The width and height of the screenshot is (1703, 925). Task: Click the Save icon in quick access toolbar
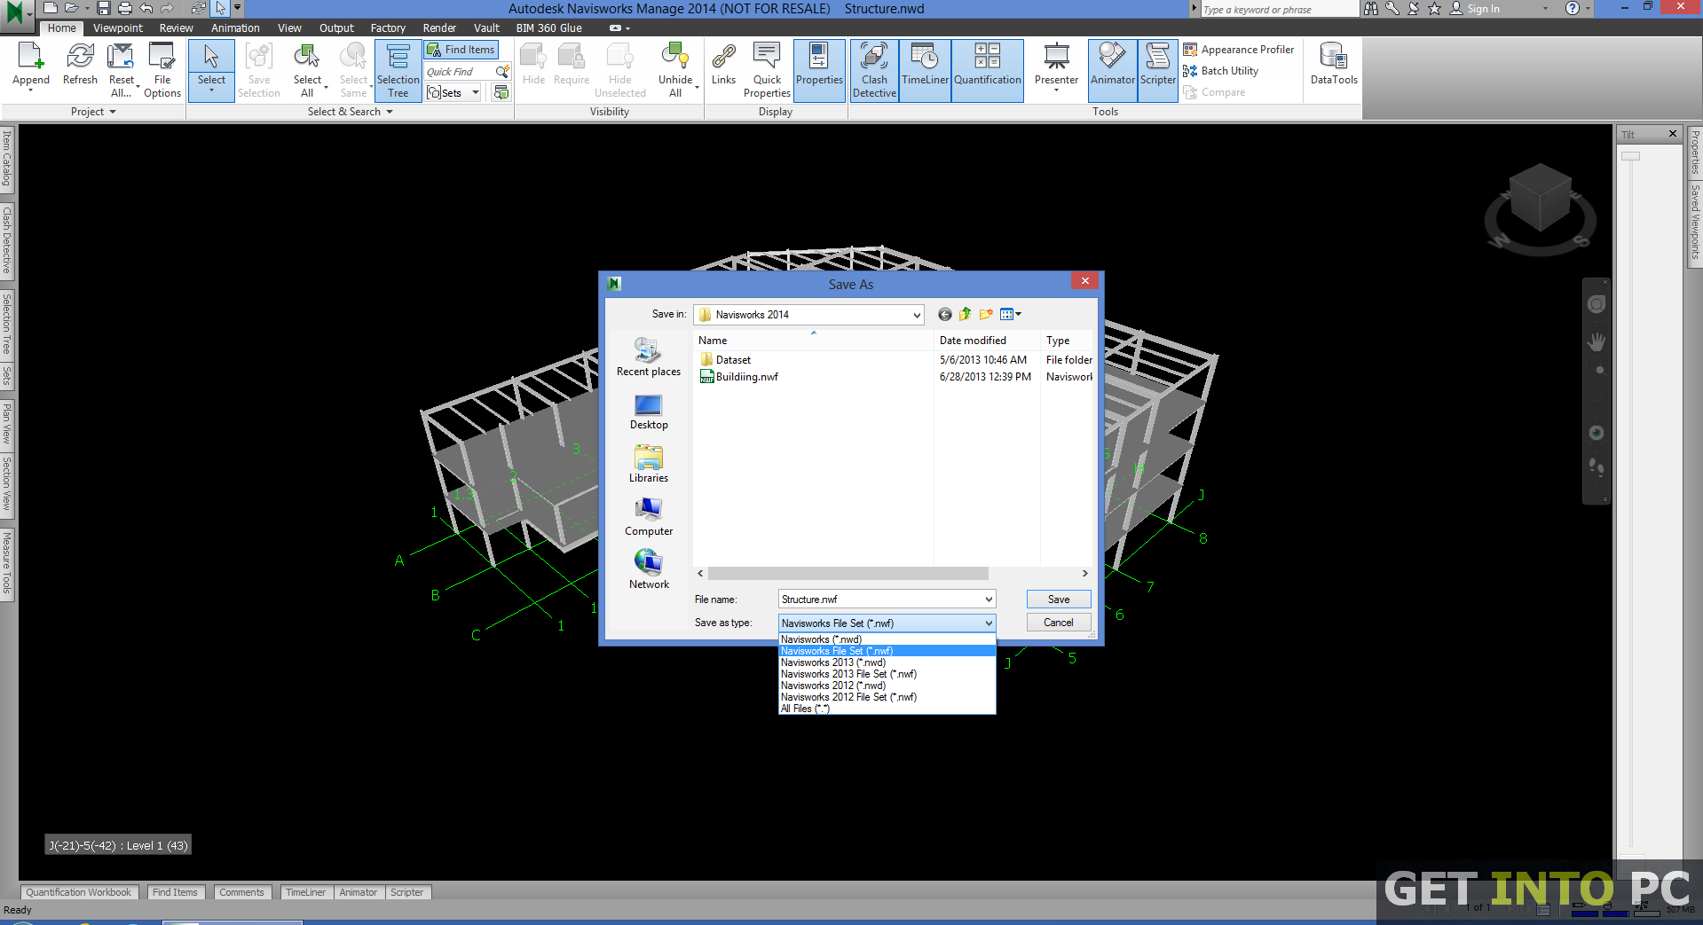104,8
